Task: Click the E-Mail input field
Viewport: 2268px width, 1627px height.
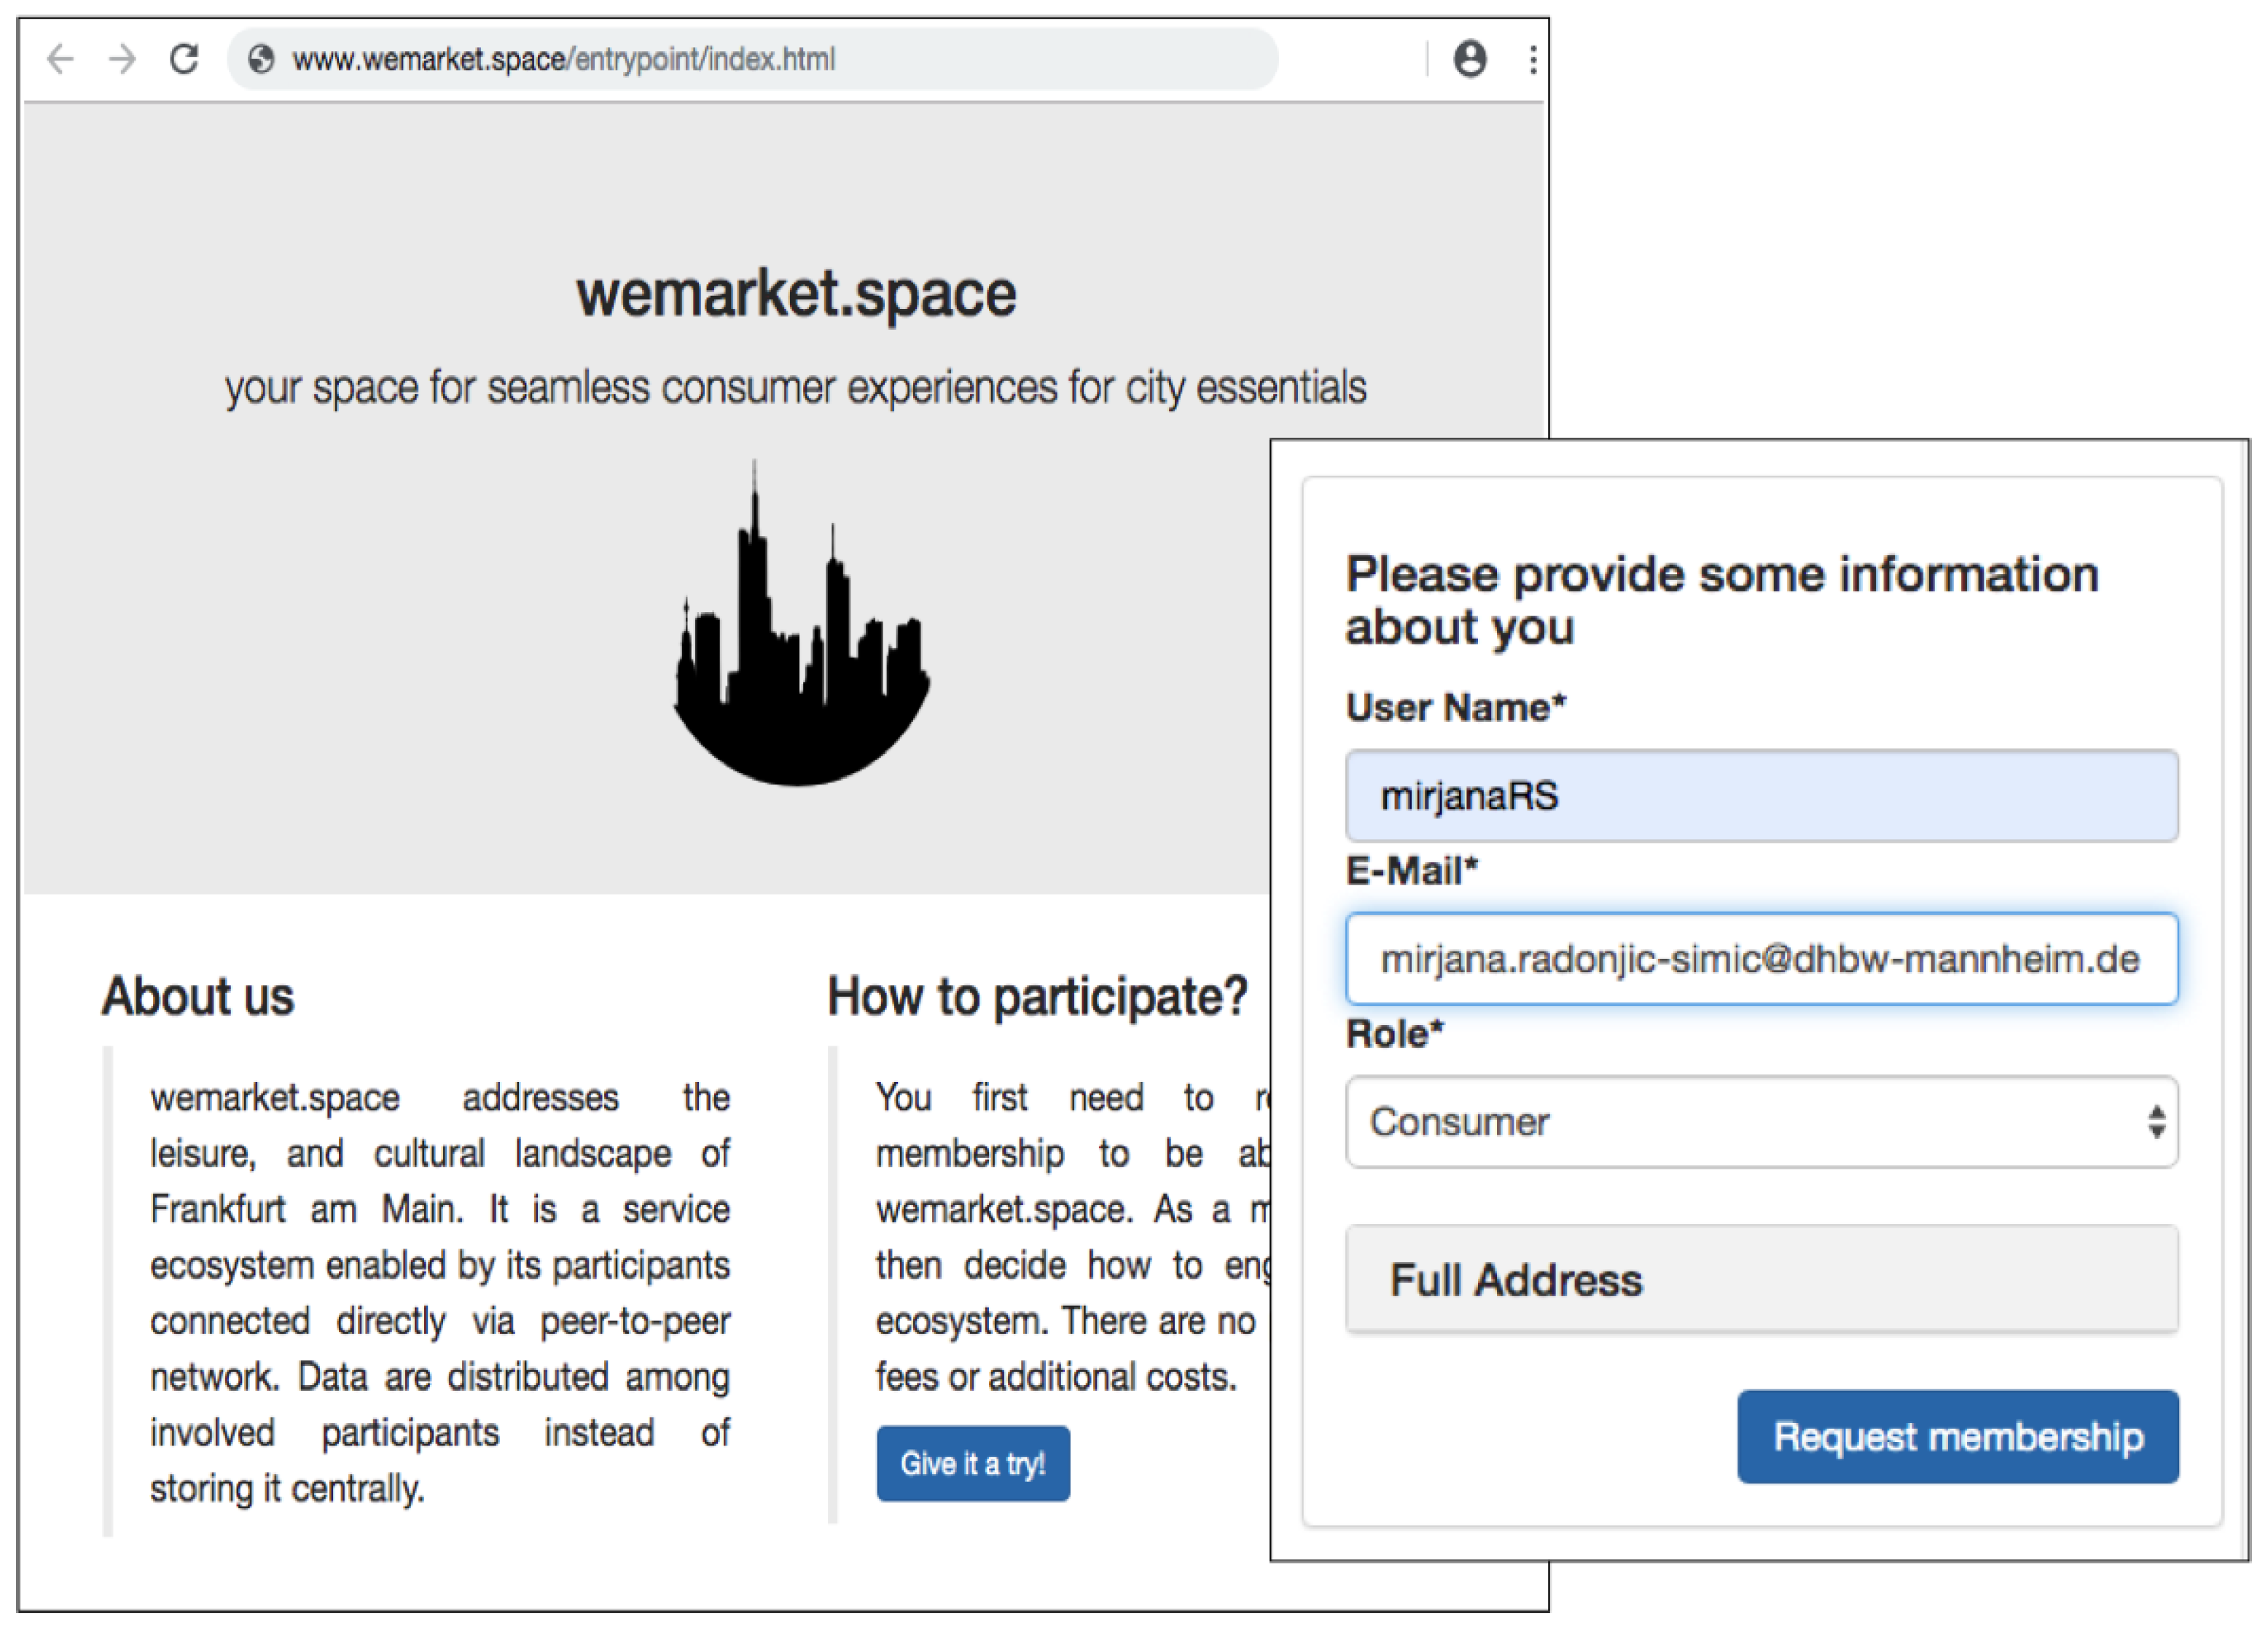Action: coord(1761,959)
